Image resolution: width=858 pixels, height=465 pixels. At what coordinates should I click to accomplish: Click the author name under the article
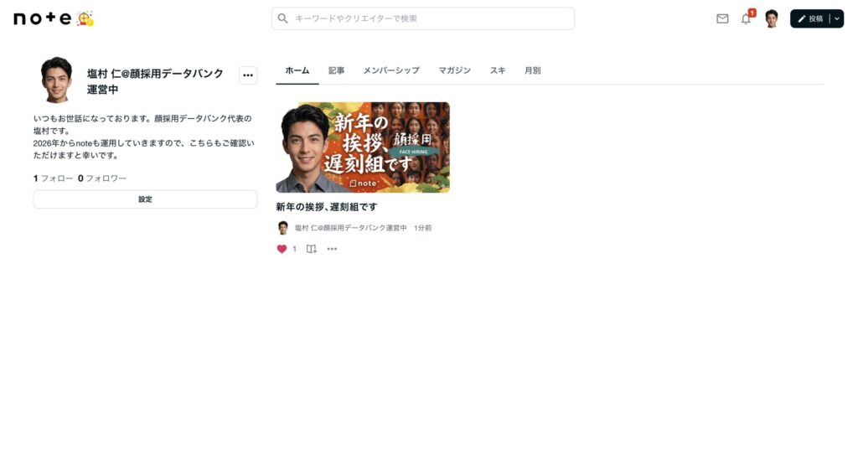point(351,228)
